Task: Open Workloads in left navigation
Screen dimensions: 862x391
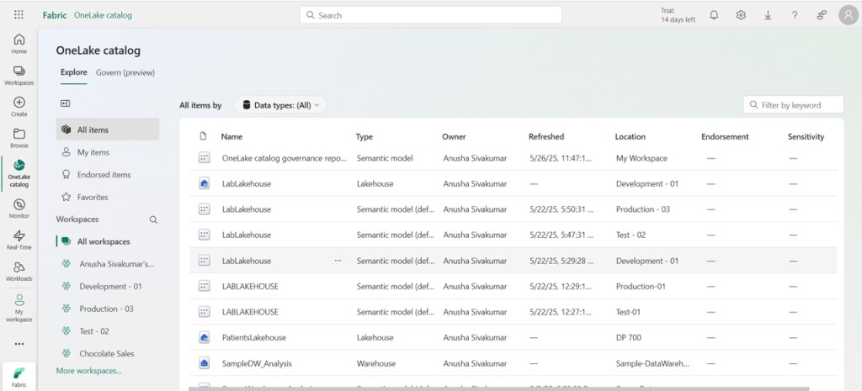Action: pyautogui.click(x=19, y=271)
